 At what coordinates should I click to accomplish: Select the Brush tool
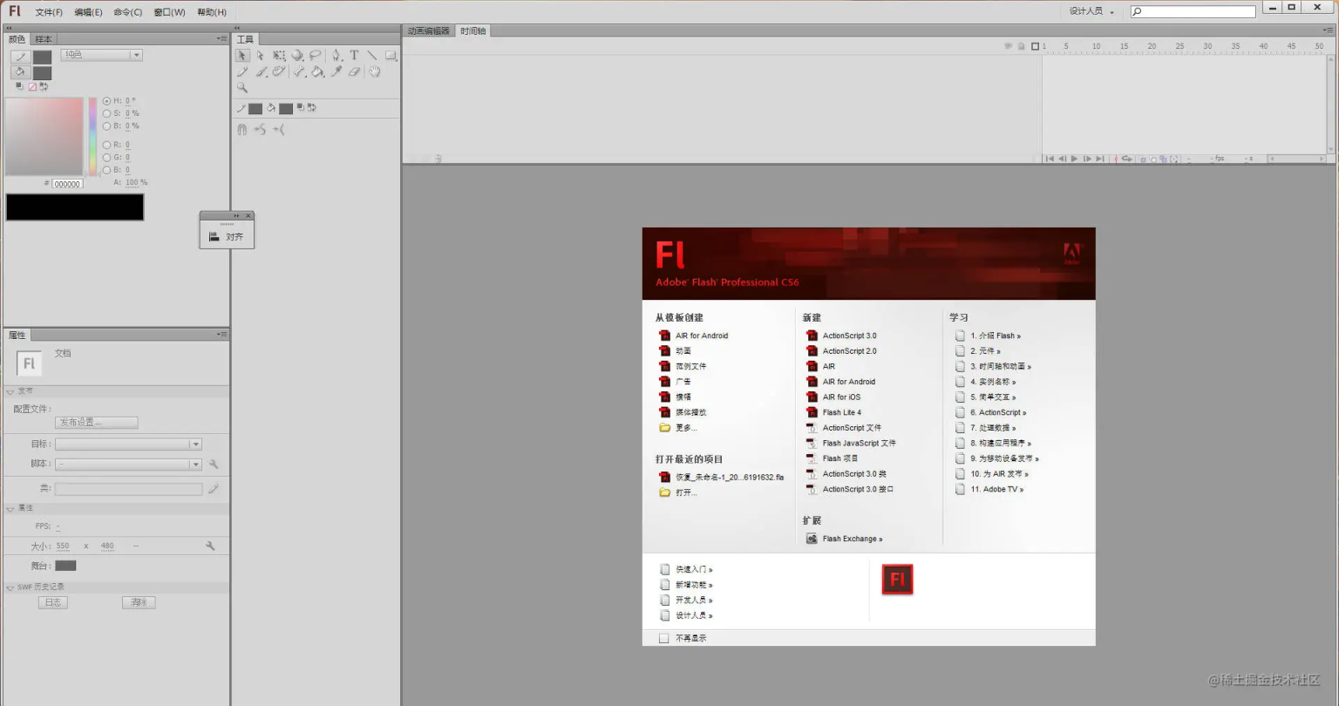[261, 71]
